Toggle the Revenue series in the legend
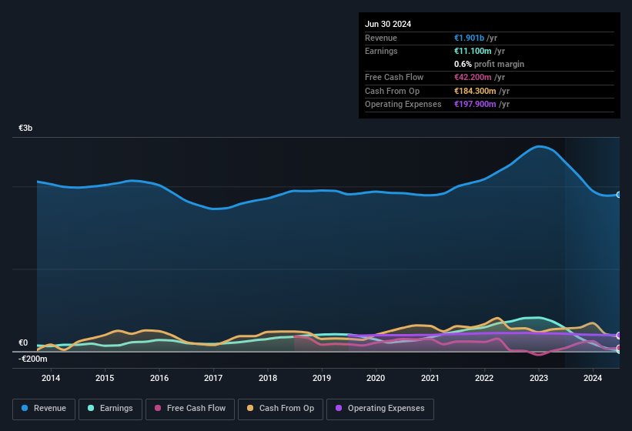This screenshot has height=431, width=632. pos(45,408)
